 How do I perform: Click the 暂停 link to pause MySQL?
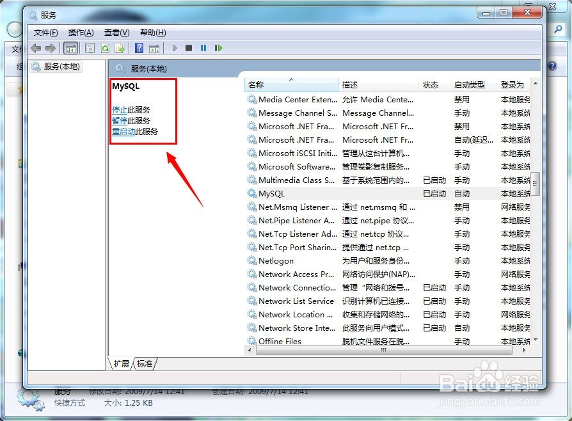pos(120,121)
